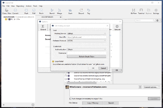Viewport: 163px width, 108px height.
Task: Open the Authentication OAuth dropdown
Action: point(87,50)
